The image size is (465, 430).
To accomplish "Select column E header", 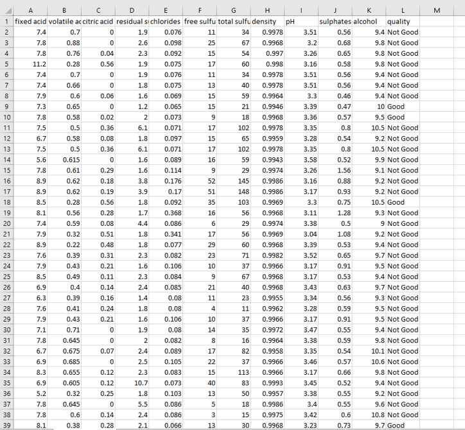I will 166,11.
